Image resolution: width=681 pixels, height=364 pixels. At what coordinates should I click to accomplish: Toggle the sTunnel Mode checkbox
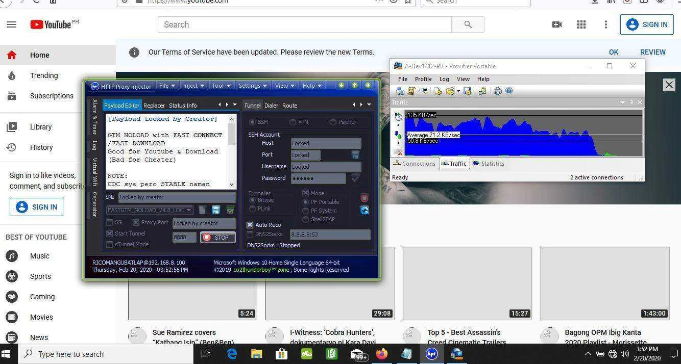[x=109, y=244]
